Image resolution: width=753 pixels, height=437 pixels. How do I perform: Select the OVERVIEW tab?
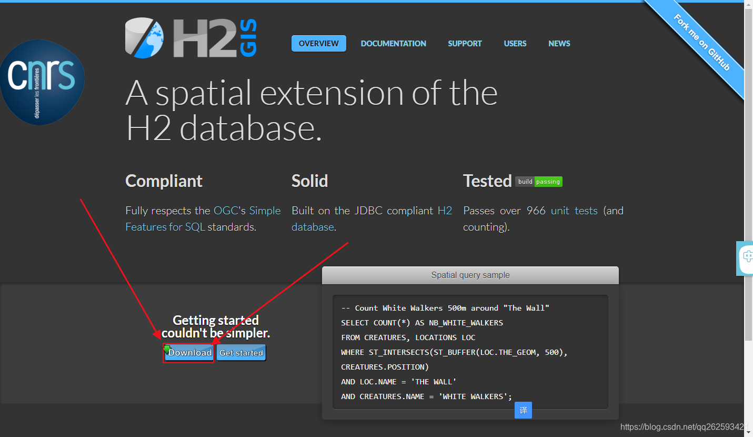319,44
